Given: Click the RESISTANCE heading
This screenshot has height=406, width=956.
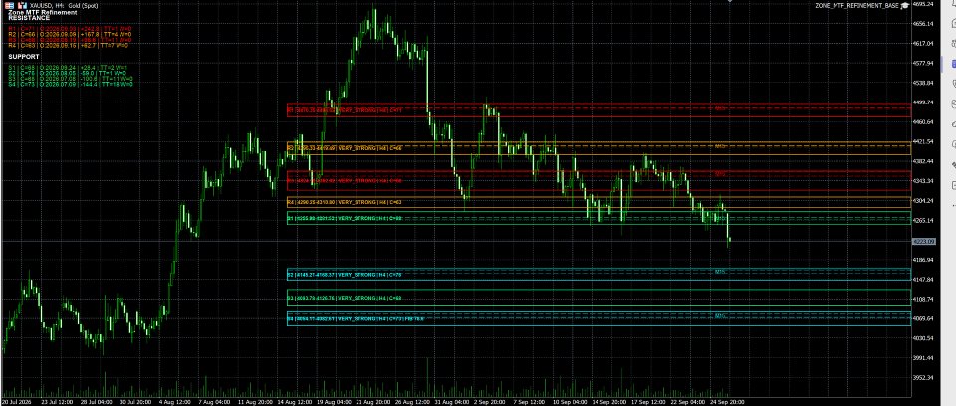Looking at the screenshot, I should pyautogui.click(x=29, y=18).
